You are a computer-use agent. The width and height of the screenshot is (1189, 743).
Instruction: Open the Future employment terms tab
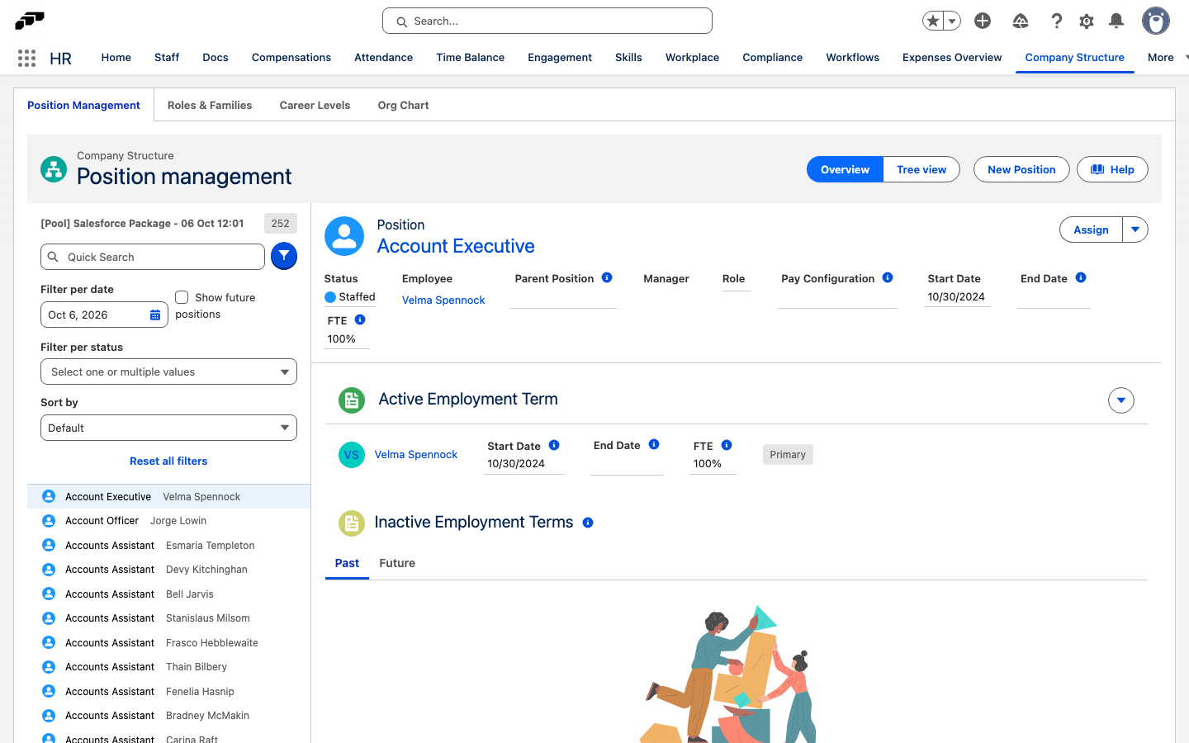click(x=397, y=563)
